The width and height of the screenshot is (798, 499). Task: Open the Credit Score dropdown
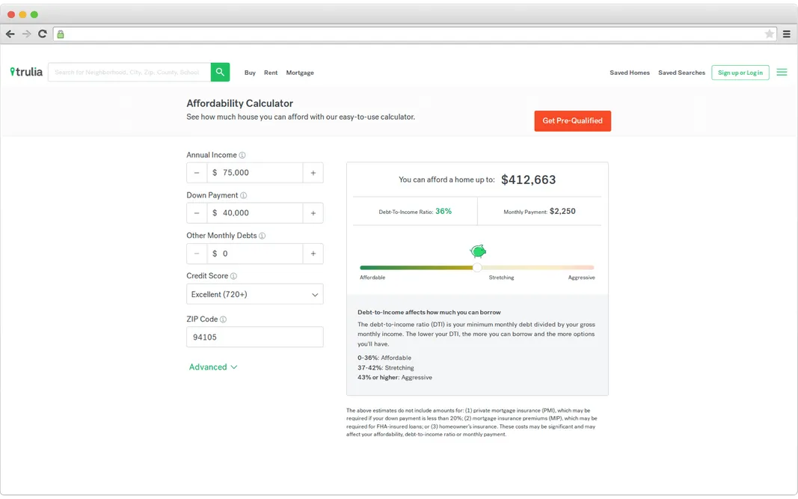(x=255, y=294)
